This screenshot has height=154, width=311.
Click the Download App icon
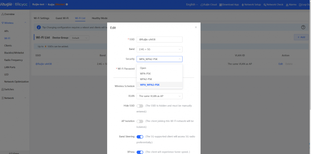coord(221,5)
